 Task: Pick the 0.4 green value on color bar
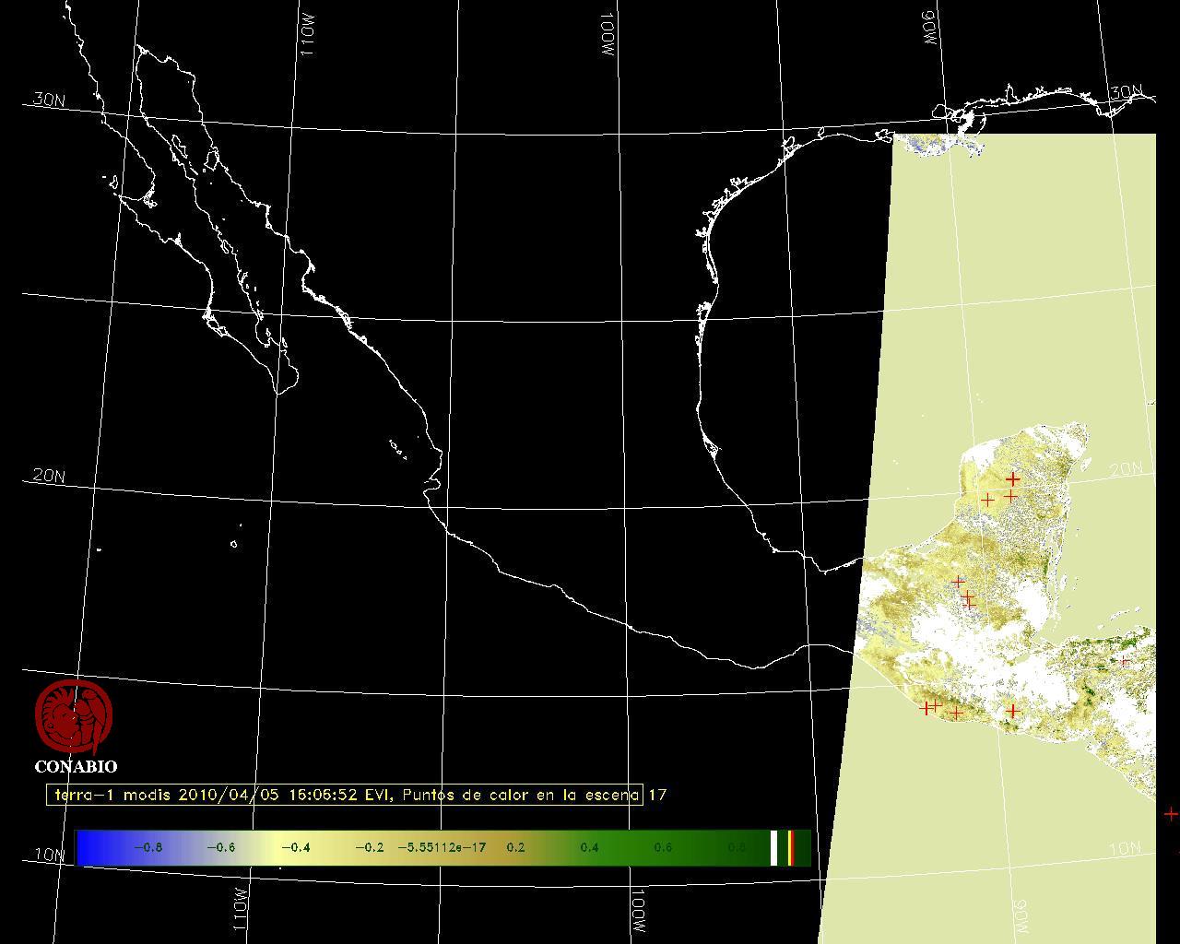click(x=589, y=847)
